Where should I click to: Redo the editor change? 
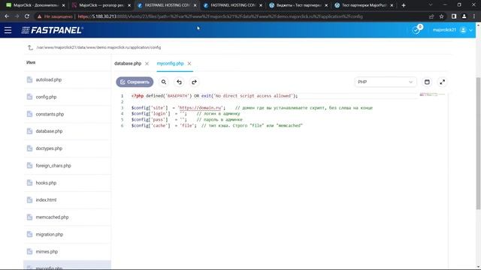click(194, 82)
